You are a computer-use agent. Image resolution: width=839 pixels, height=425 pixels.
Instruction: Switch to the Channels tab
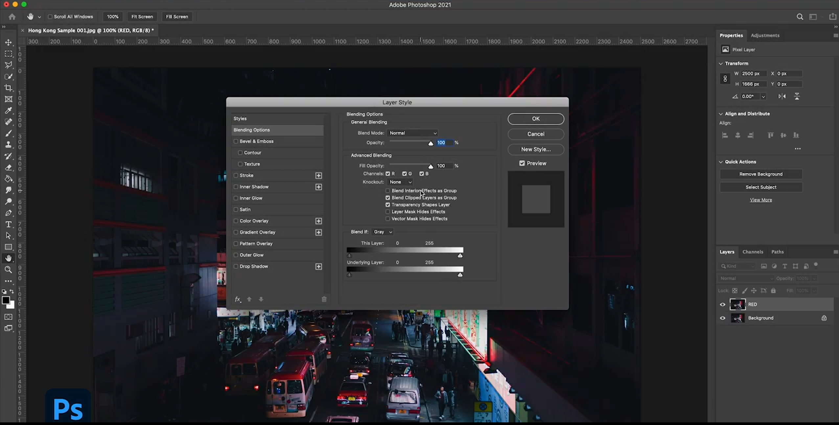point(753,252)
